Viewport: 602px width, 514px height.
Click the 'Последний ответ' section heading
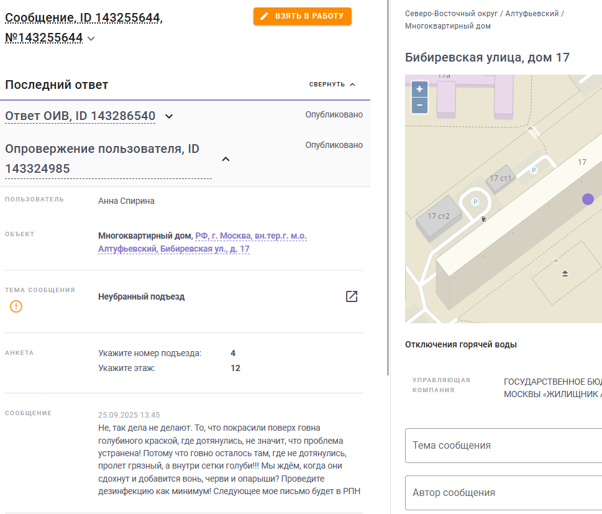pos(57,85)
